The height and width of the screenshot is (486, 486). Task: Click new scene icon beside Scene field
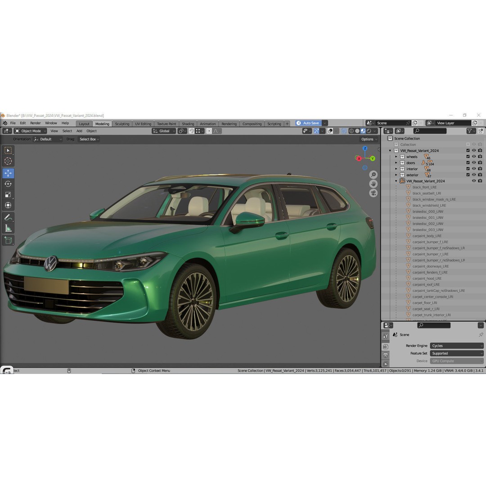415,123
